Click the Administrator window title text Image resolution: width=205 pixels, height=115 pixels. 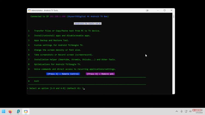[x=45, y=10]
